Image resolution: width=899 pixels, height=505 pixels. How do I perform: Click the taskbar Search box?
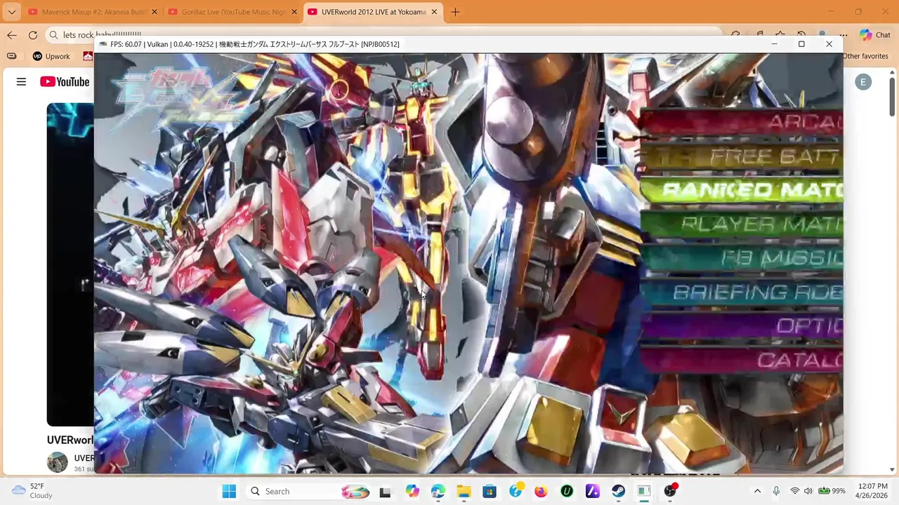click(x=307, y=491)
